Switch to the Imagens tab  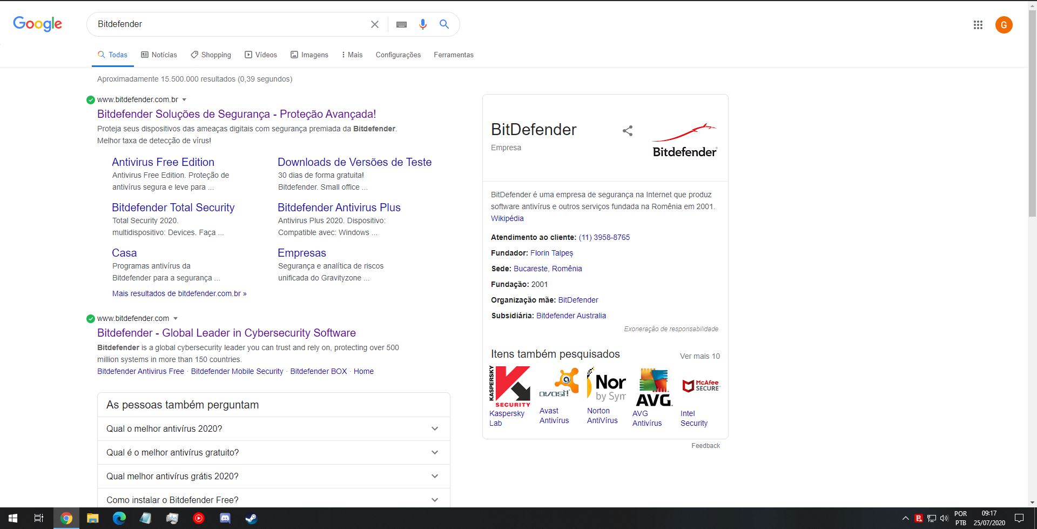click(309, 55)
